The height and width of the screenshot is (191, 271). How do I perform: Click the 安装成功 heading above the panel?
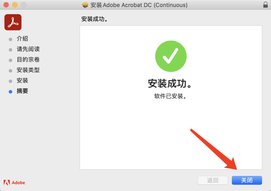(x=95, y=19)
